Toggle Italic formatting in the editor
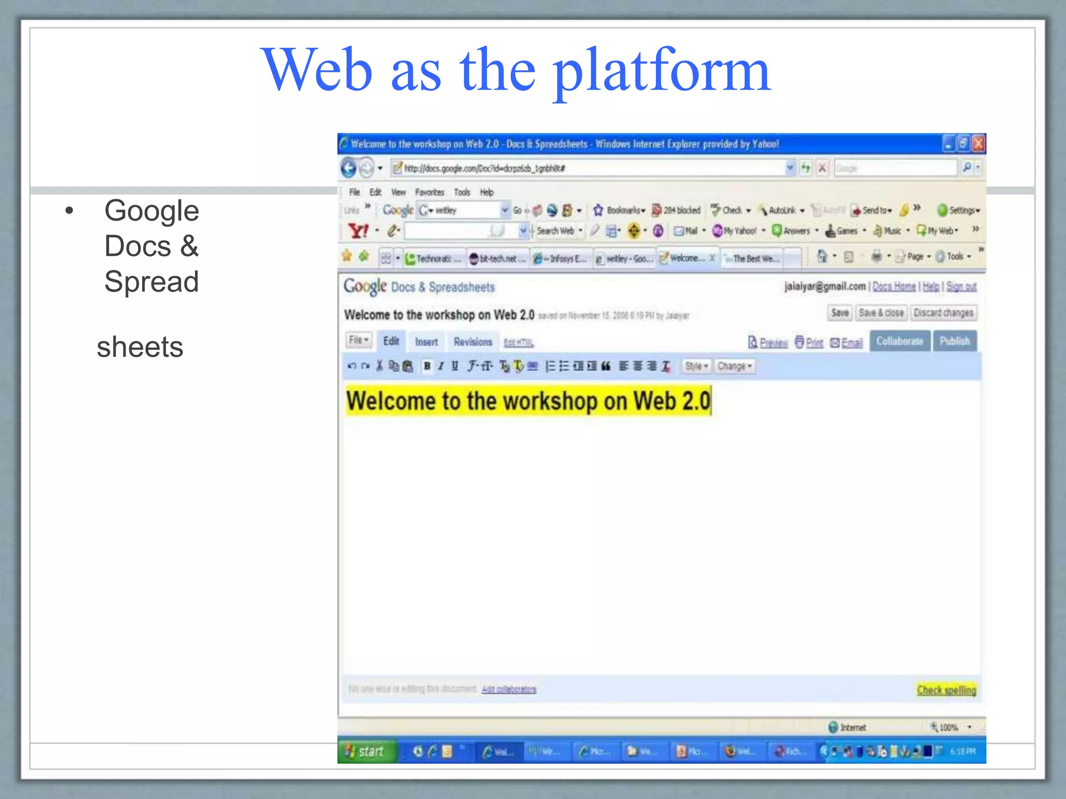Screen dimensions: 1066x799 441,366
